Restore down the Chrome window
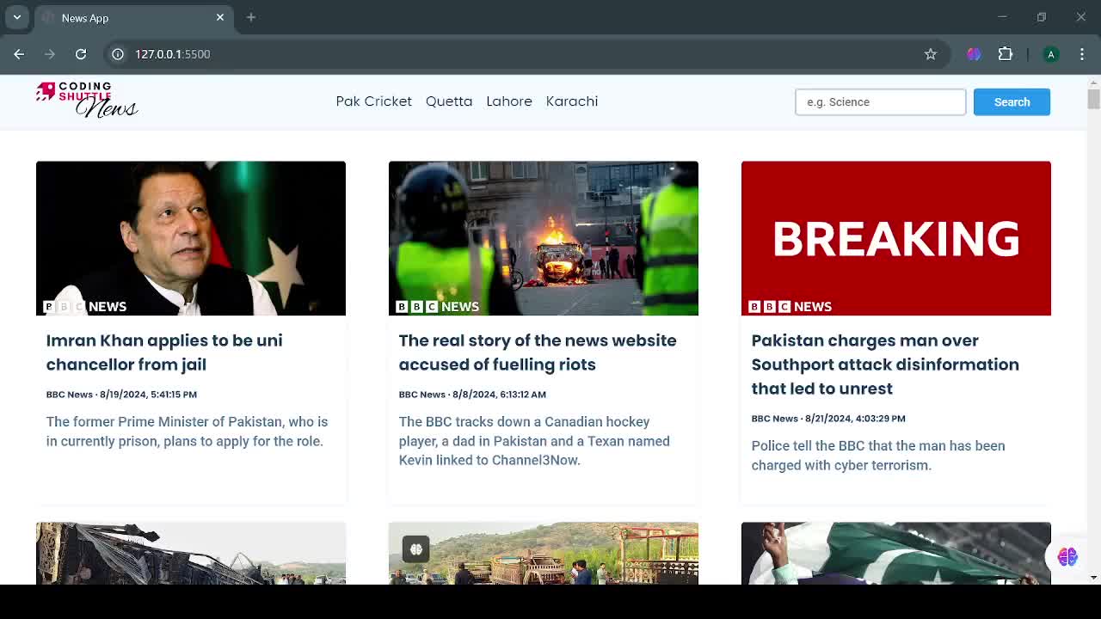Viewport: 1101px width, 619px height. point(1042,17)
